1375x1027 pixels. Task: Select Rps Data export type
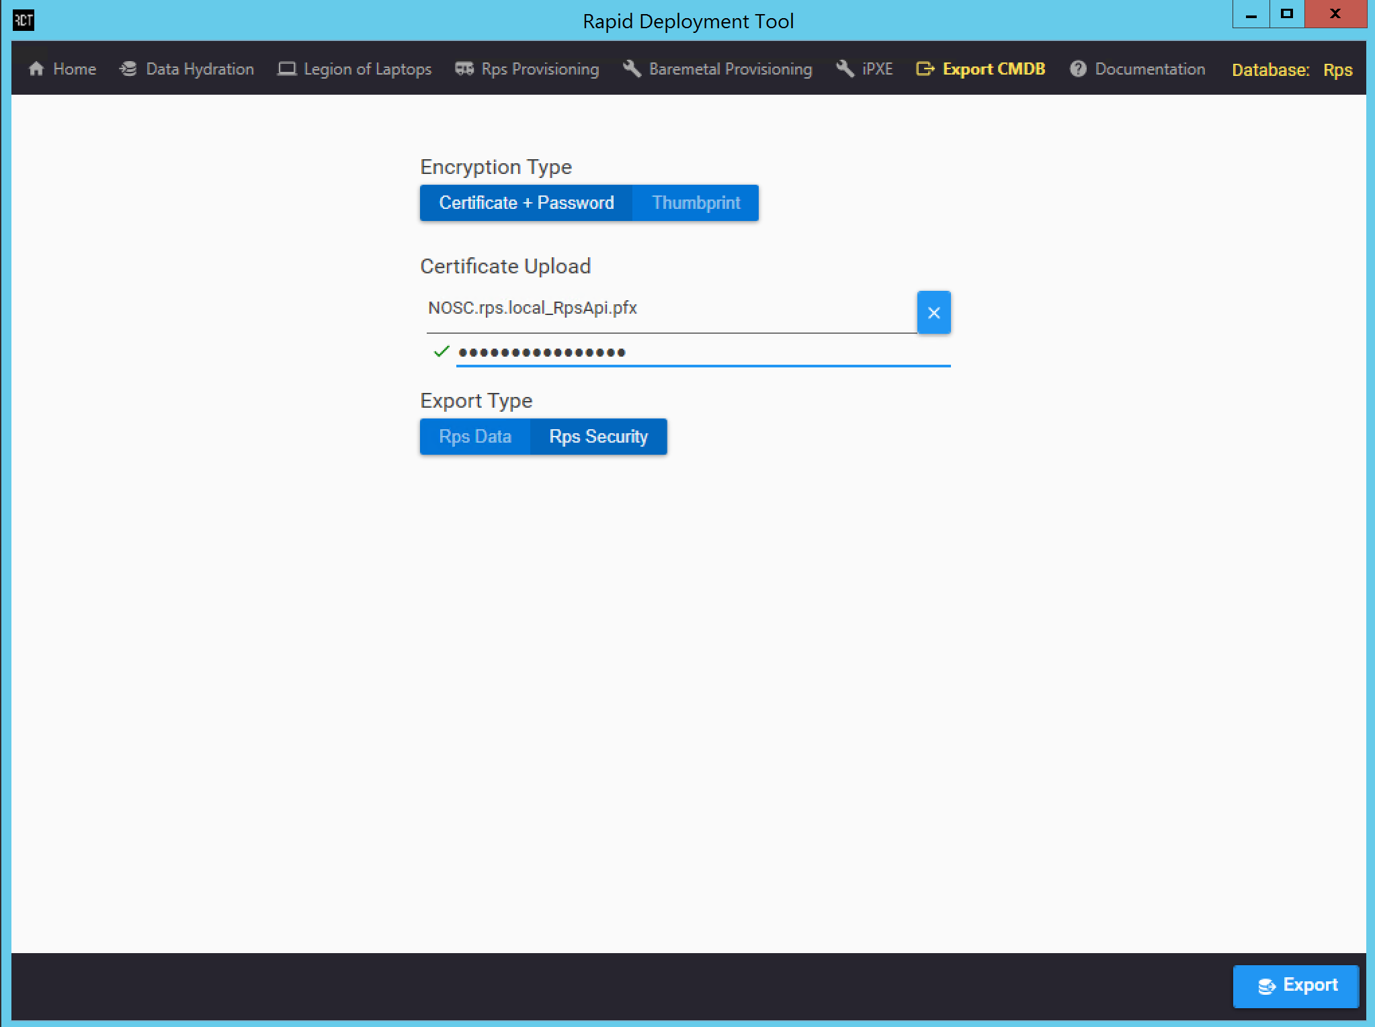pos(476,436)
